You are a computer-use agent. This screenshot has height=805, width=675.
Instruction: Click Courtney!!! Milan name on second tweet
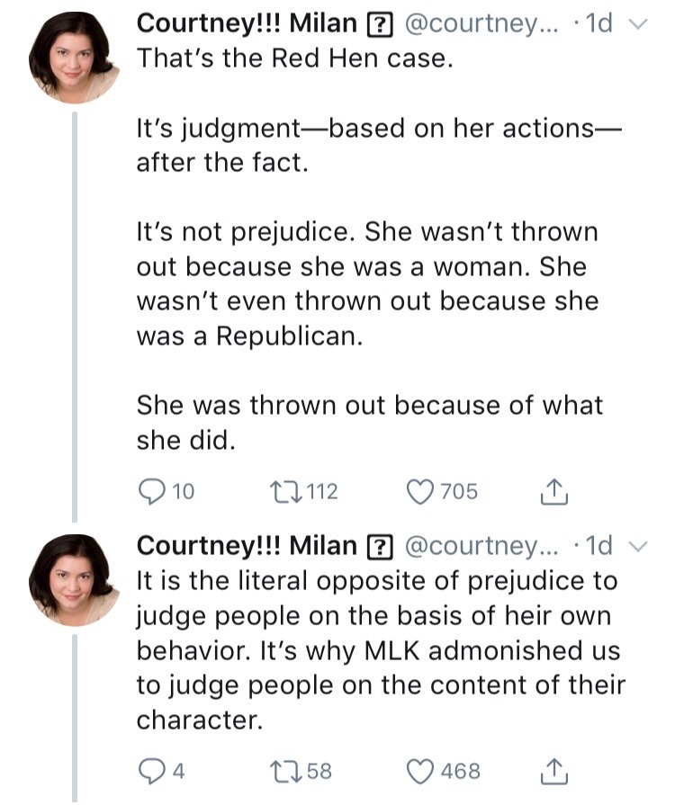(x=247, y=546)
